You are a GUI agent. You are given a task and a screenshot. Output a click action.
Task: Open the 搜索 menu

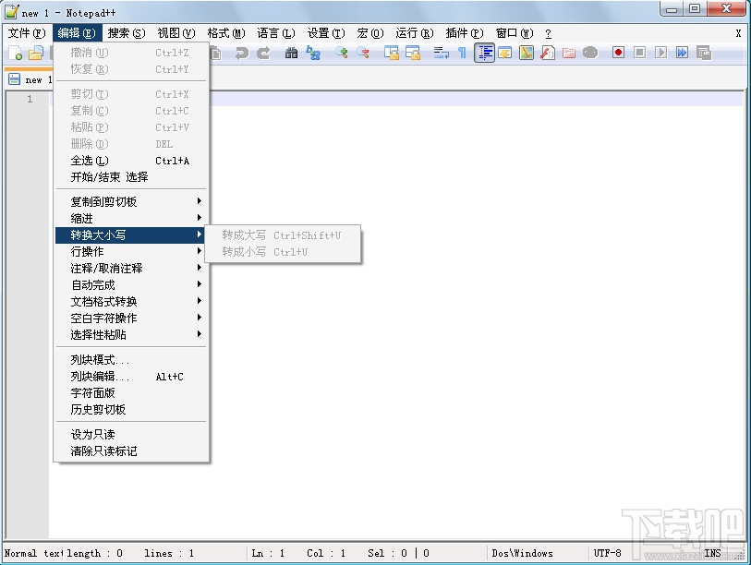tap(125, 31)
